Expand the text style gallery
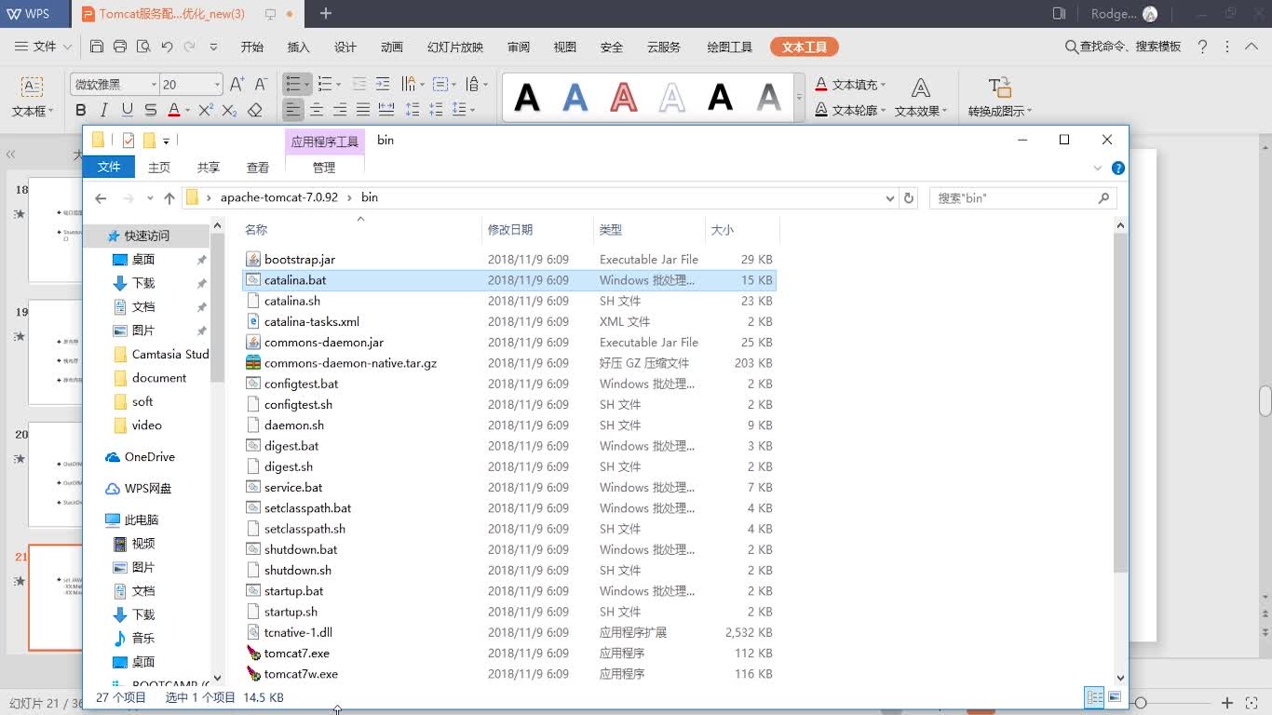The height and width of the screenshot is (715, 1272). pos(799,97)
